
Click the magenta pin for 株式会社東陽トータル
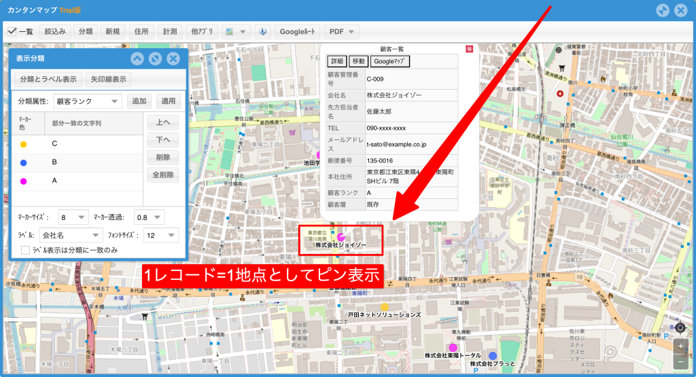(453, 347)
